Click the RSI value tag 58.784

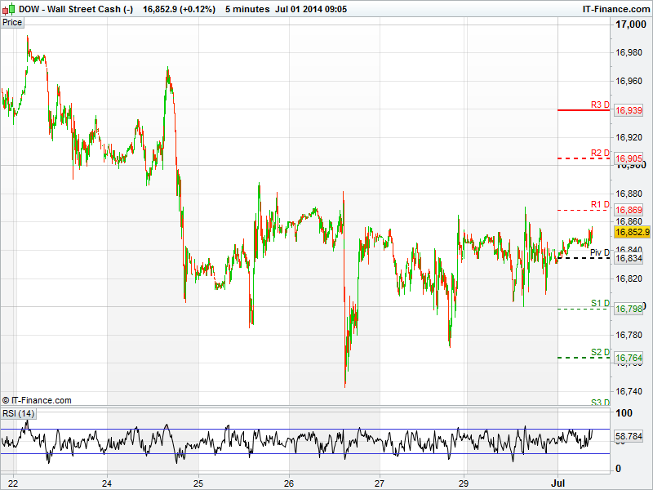[x=629, y=438]
